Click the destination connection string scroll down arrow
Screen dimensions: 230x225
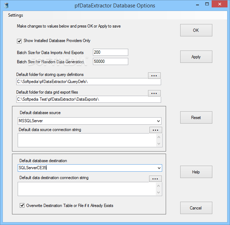click(158, 192)
